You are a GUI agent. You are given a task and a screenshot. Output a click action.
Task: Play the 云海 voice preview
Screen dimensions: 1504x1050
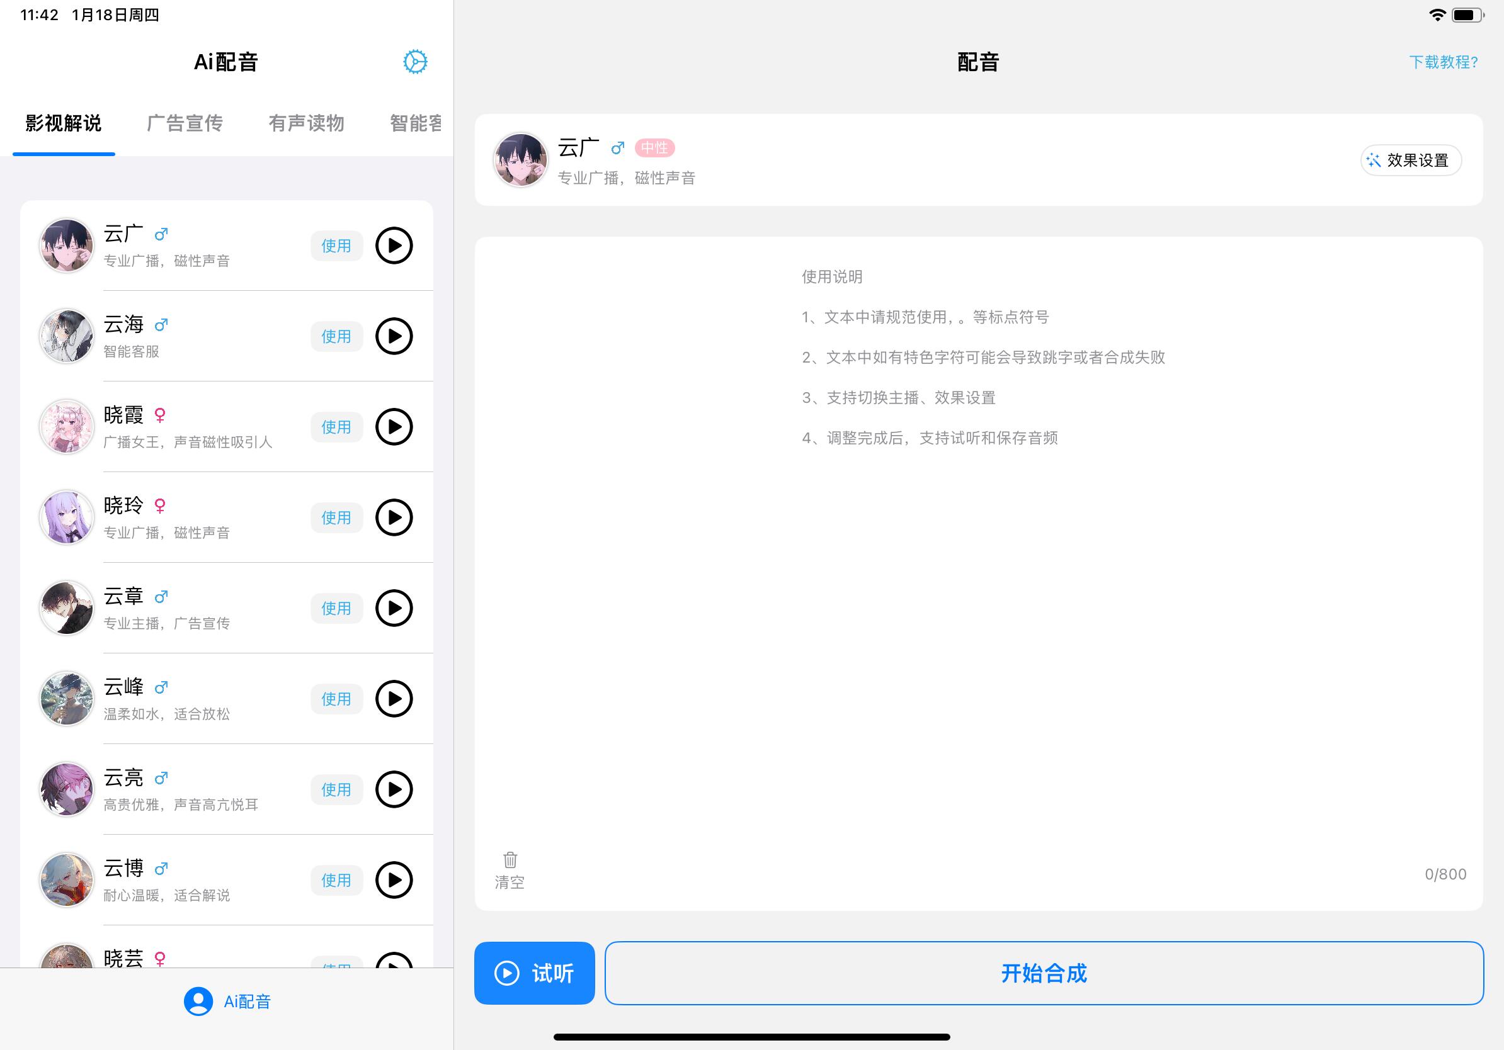[394, 337]
